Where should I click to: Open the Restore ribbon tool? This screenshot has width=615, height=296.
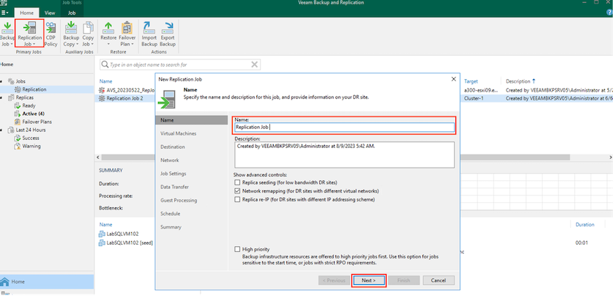tap(108, 33)
